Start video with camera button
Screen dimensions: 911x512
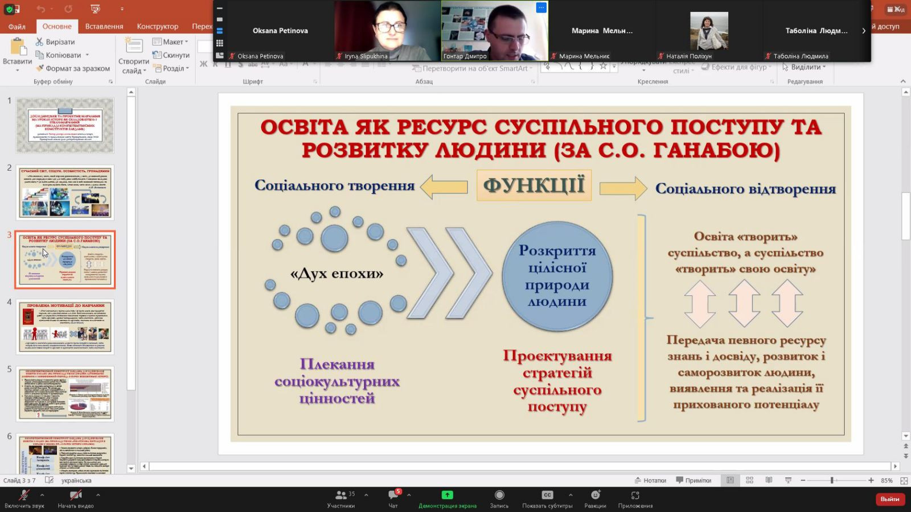[x=75, y=495]
